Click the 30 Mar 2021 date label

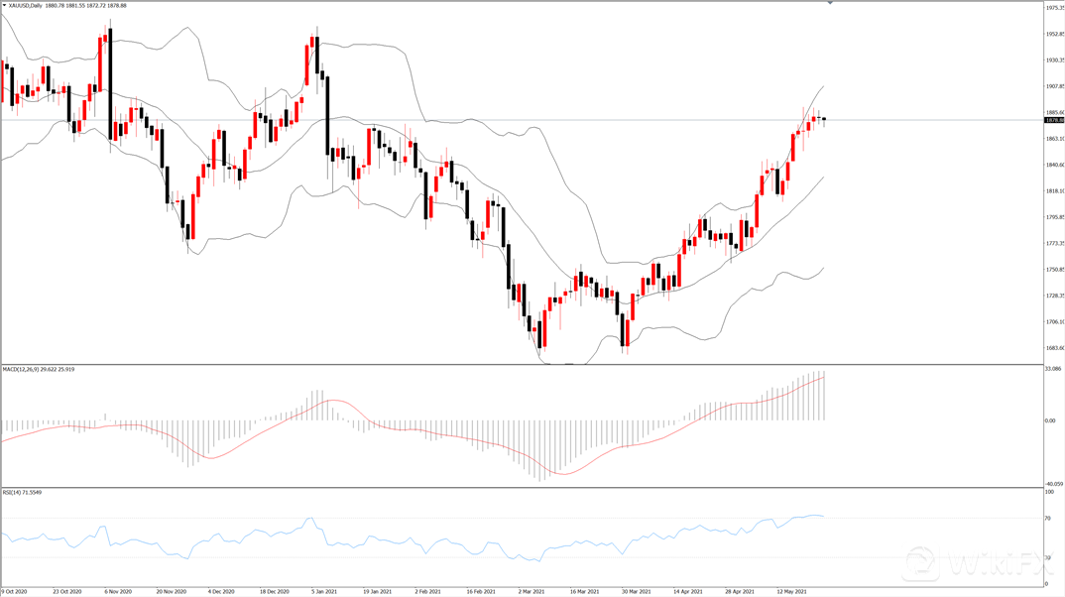point(636,591)
